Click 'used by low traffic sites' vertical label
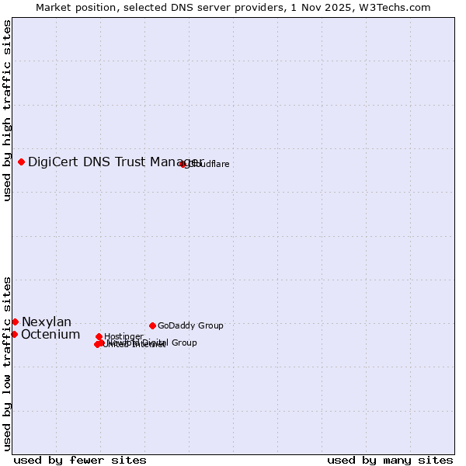 8,363
